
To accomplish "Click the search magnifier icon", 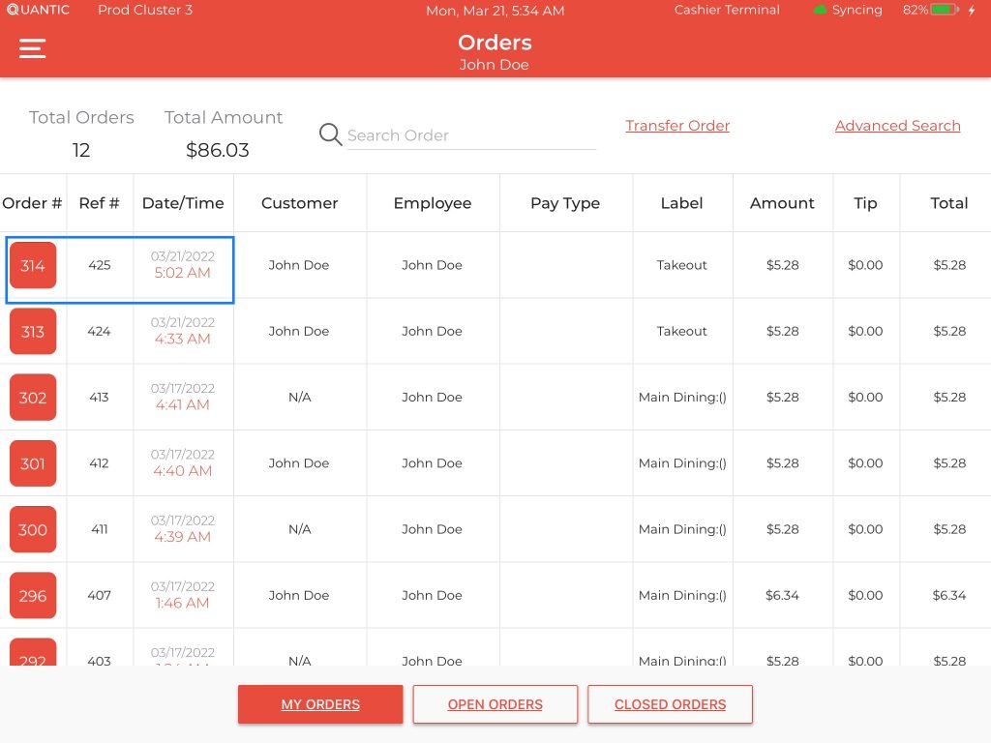I will (330, 135).
